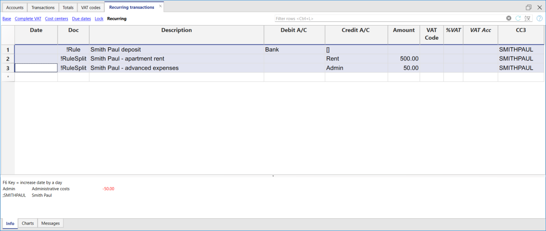Click the Lock view link
This screenshot has height=231, width=546.
(x=99, y=19)
